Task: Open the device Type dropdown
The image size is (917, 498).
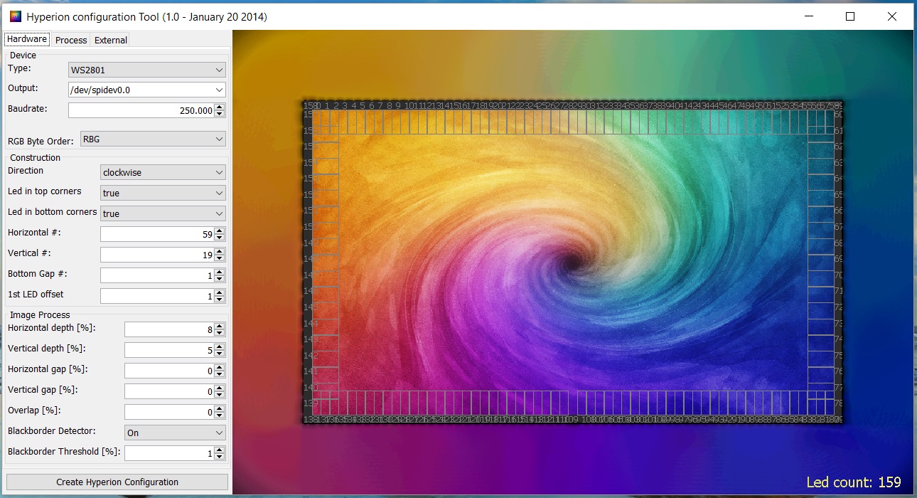Action: pos(147,70)
